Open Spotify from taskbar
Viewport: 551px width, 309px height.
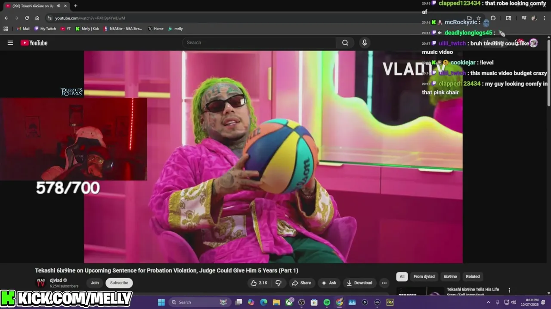click(327, 302)
